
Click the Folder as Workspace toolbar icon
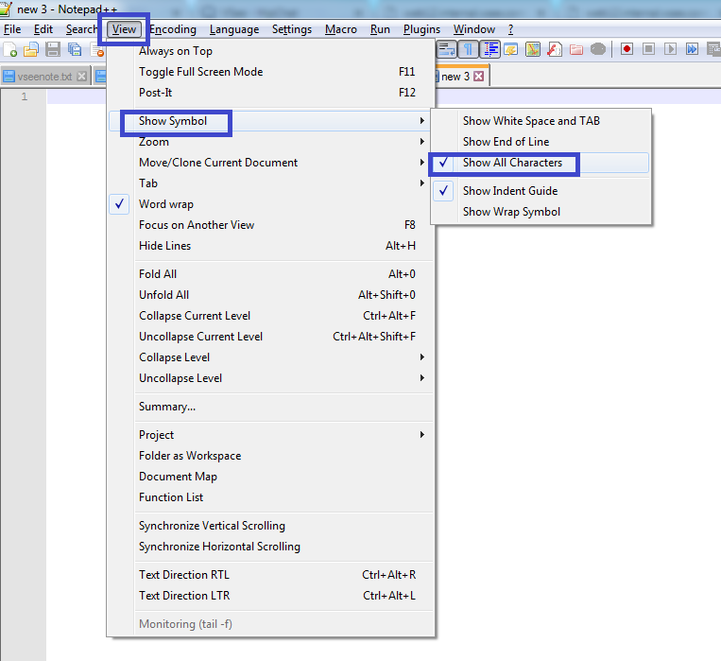(576, 49)
